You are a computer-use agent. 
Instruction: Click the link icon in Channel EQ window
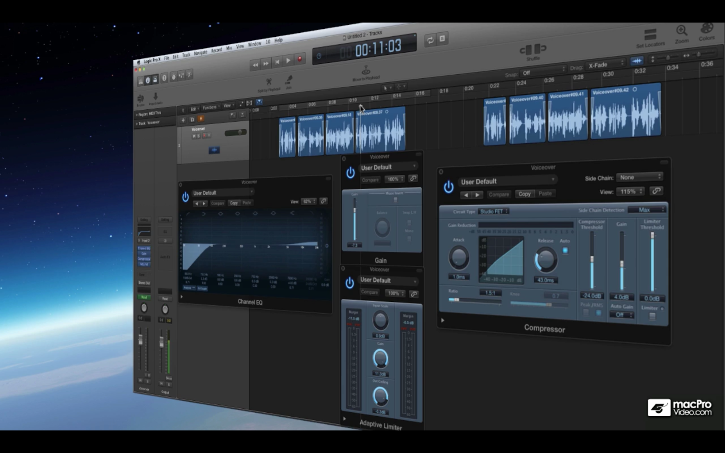pos(324,201)
